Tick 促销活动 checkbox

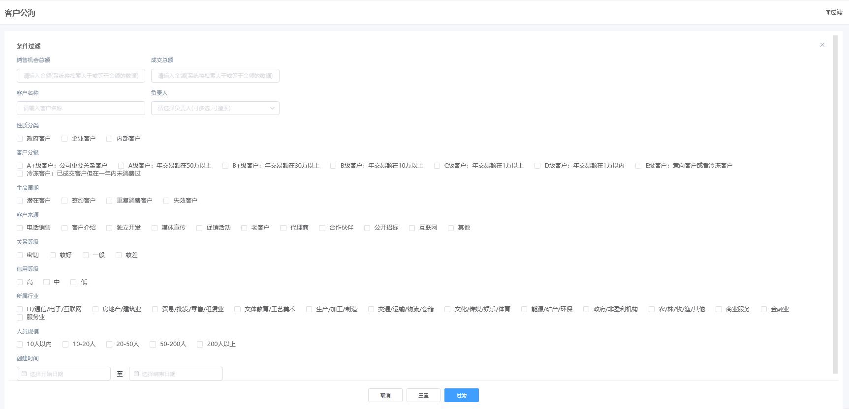199,228
